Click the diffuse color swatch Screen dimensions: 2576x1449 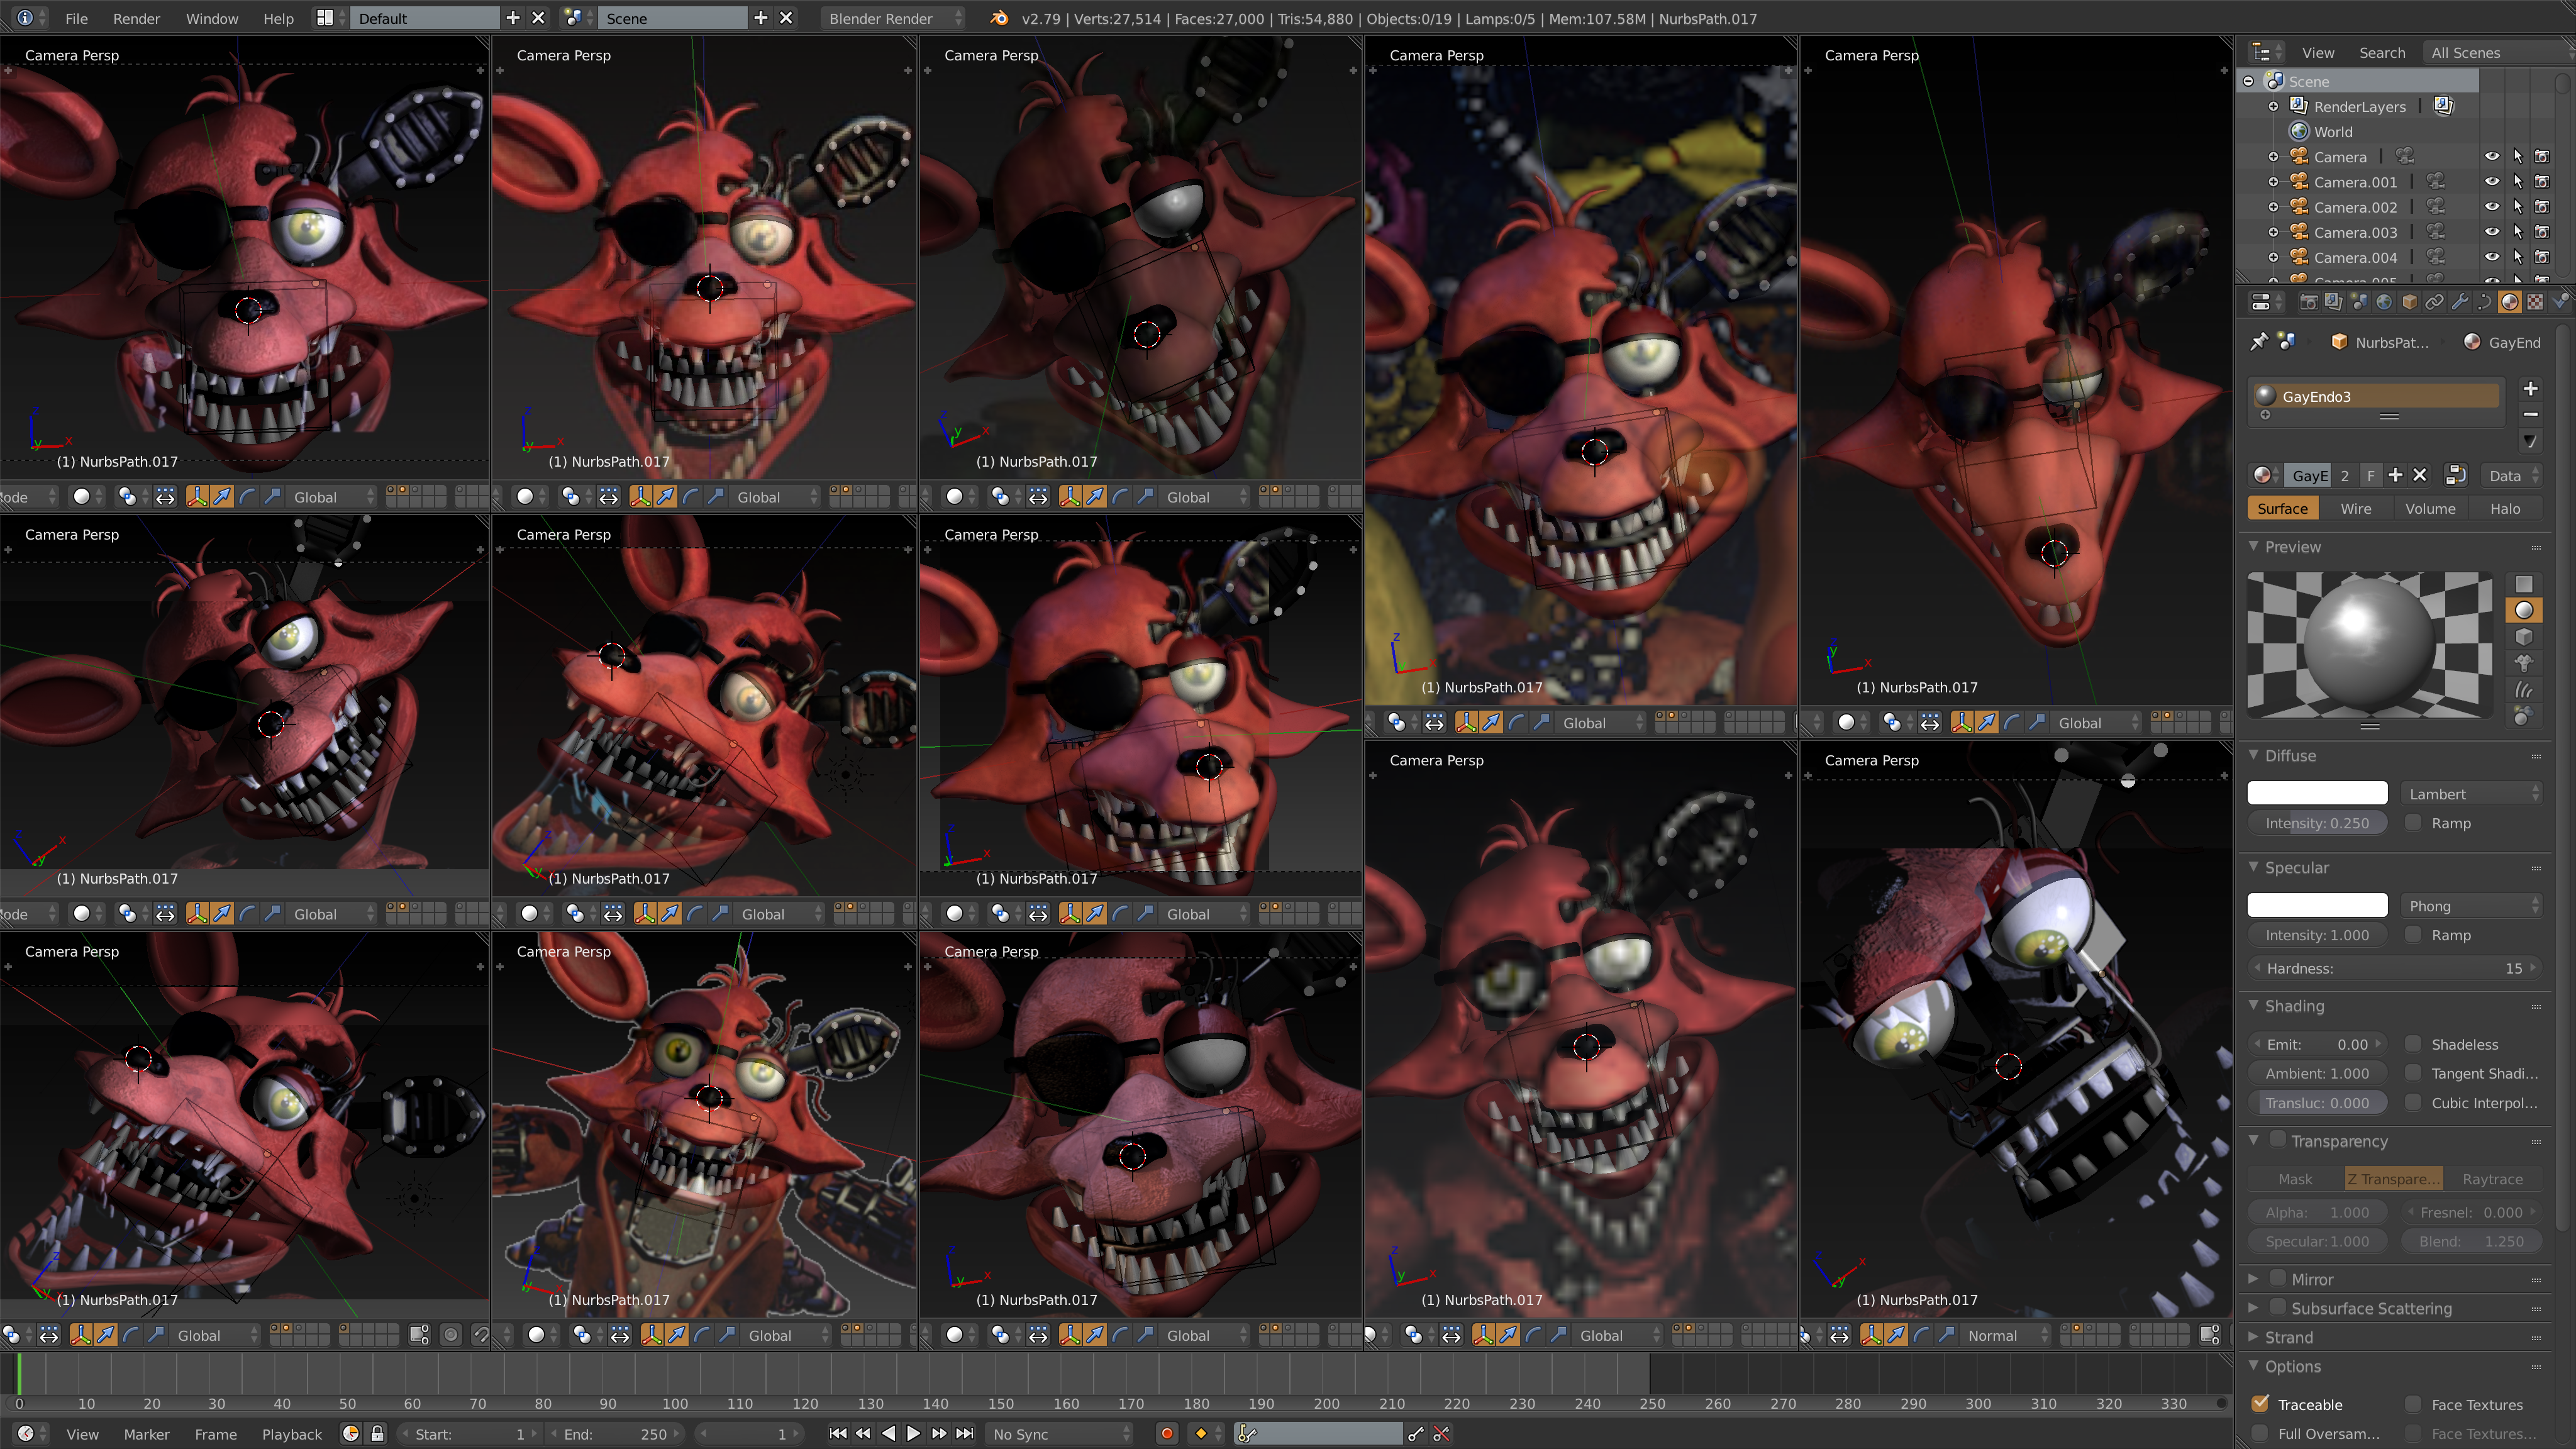2317,794
